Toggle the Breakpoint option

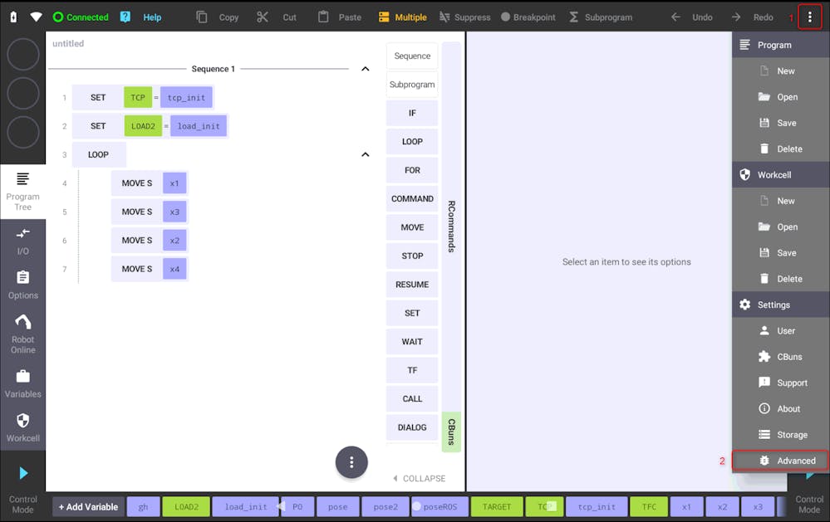coord(528,17)
